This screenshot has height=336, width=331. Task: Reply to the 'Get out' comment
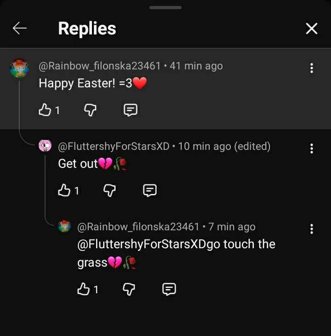coord(150,190)
